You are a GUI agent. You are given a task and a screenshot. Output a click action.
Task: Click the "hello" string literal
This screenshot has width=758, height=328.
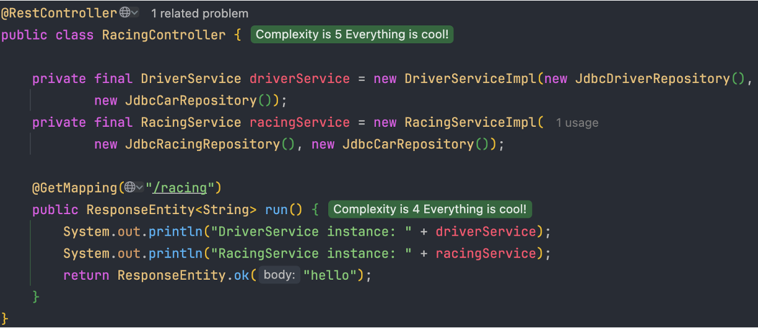click(330, 275)
